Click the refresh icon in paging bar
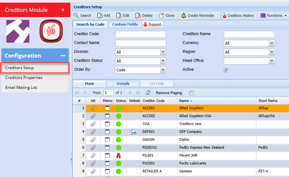Image resolution: width=289 pixels, height=177 pixels. coord(148,93)
